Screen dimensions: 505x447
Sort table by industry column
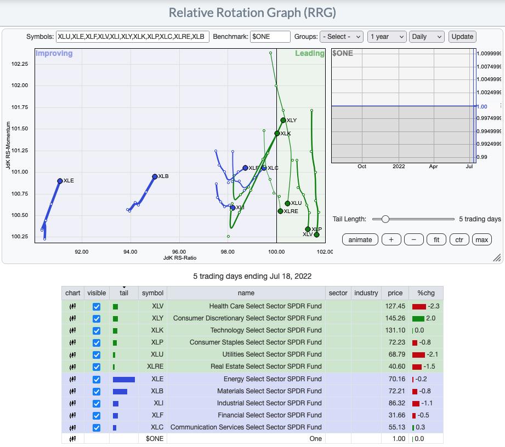point(366,293)
